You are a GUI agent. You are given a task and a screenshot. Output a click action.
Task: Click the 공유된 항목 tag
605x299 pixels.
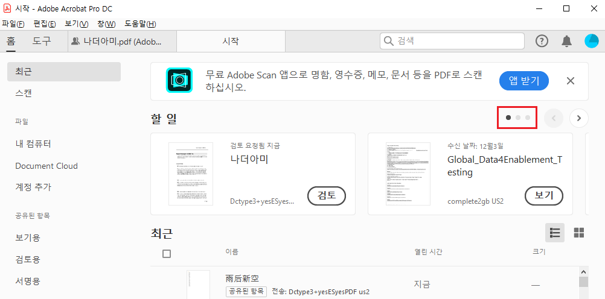(x=246, y=291)
